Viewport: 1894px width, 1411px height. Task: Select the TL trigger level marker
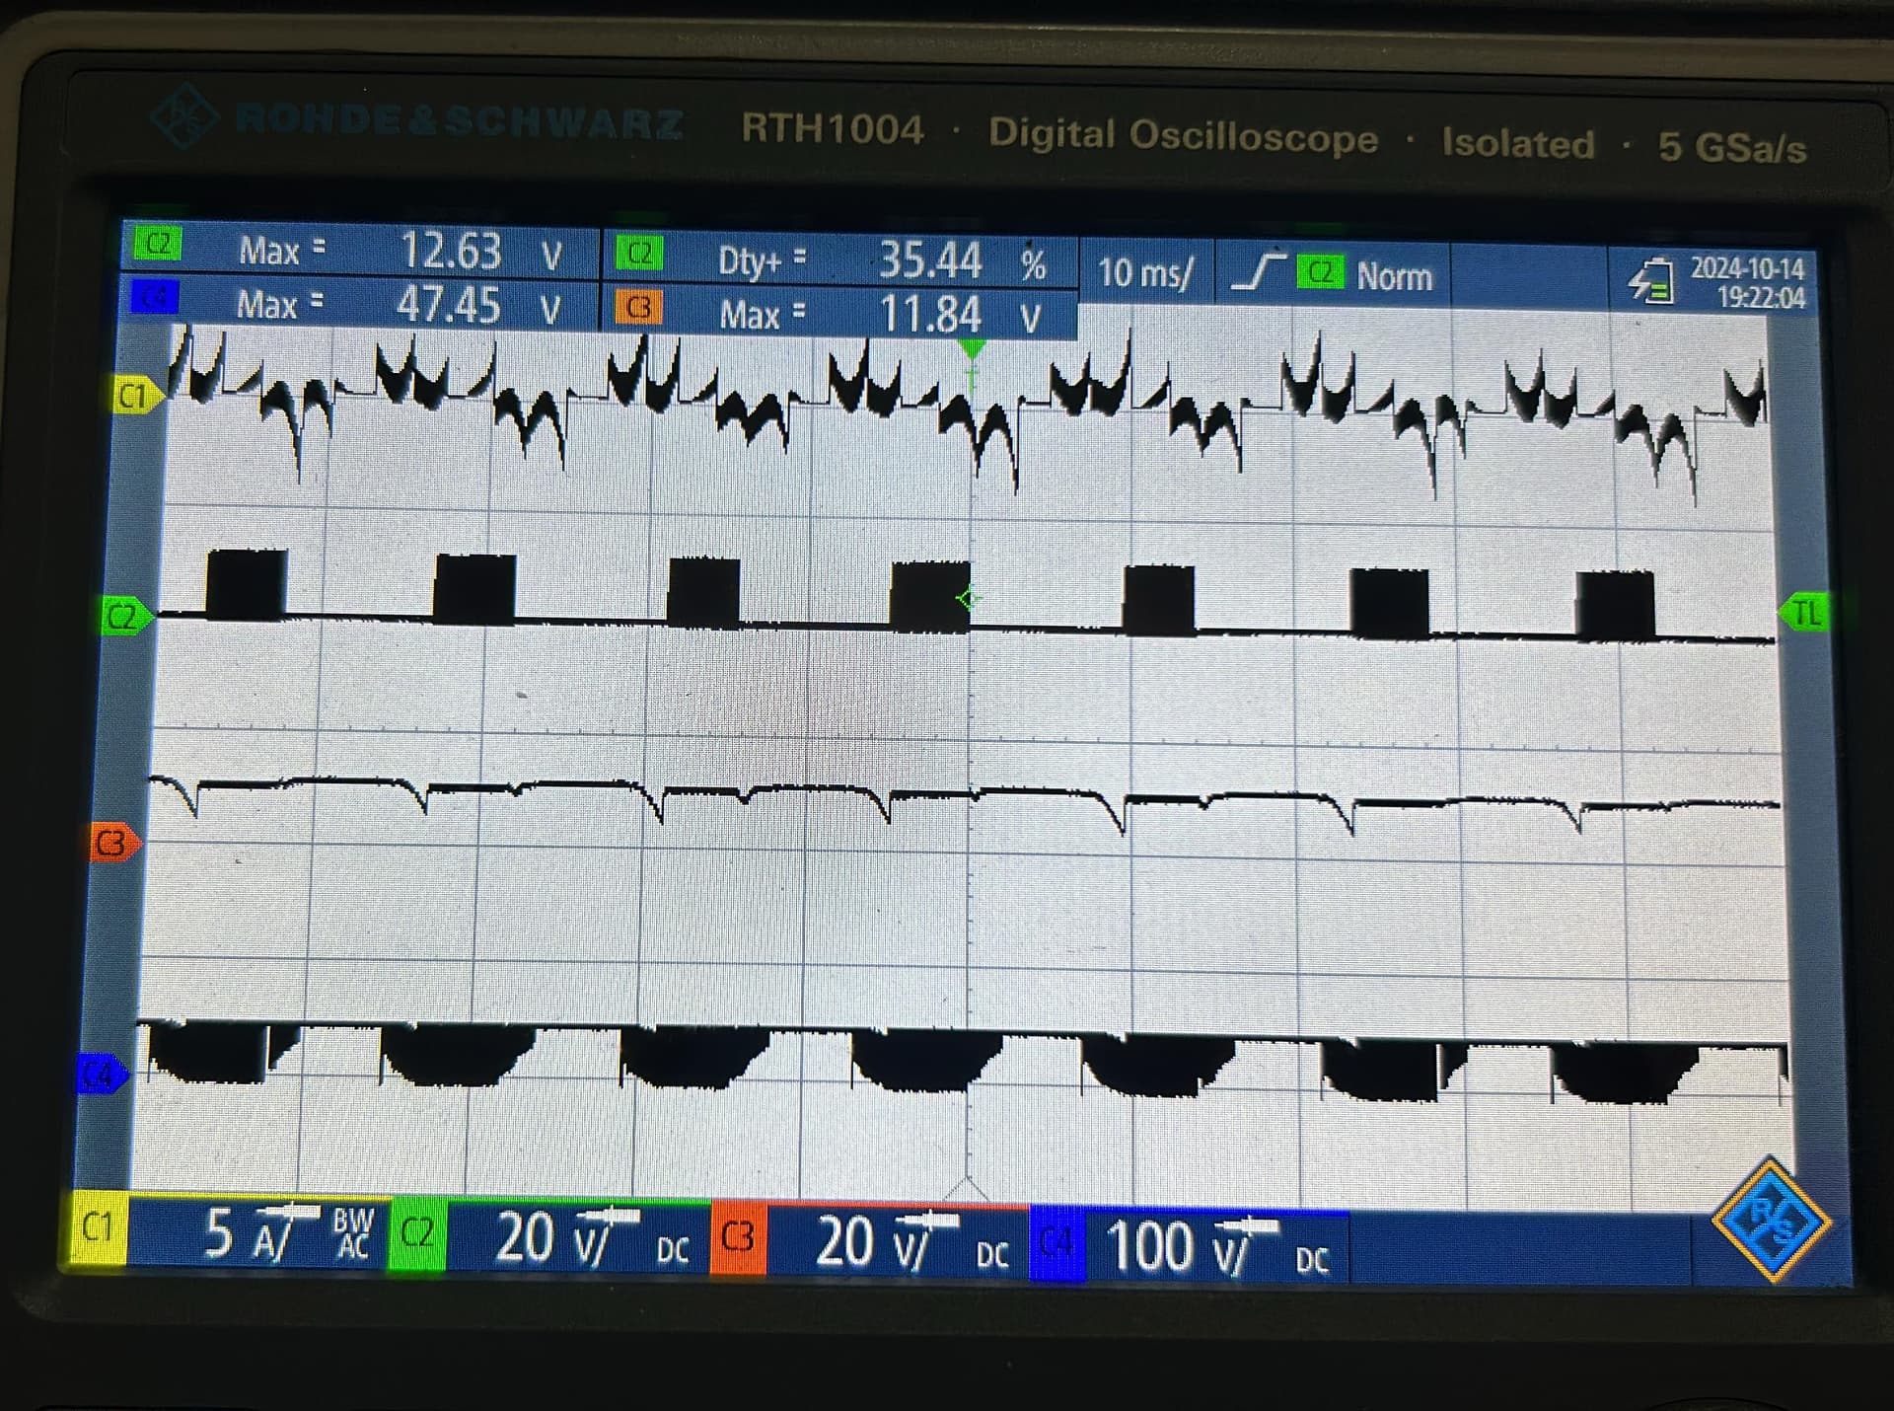[x=1805, y=614]
